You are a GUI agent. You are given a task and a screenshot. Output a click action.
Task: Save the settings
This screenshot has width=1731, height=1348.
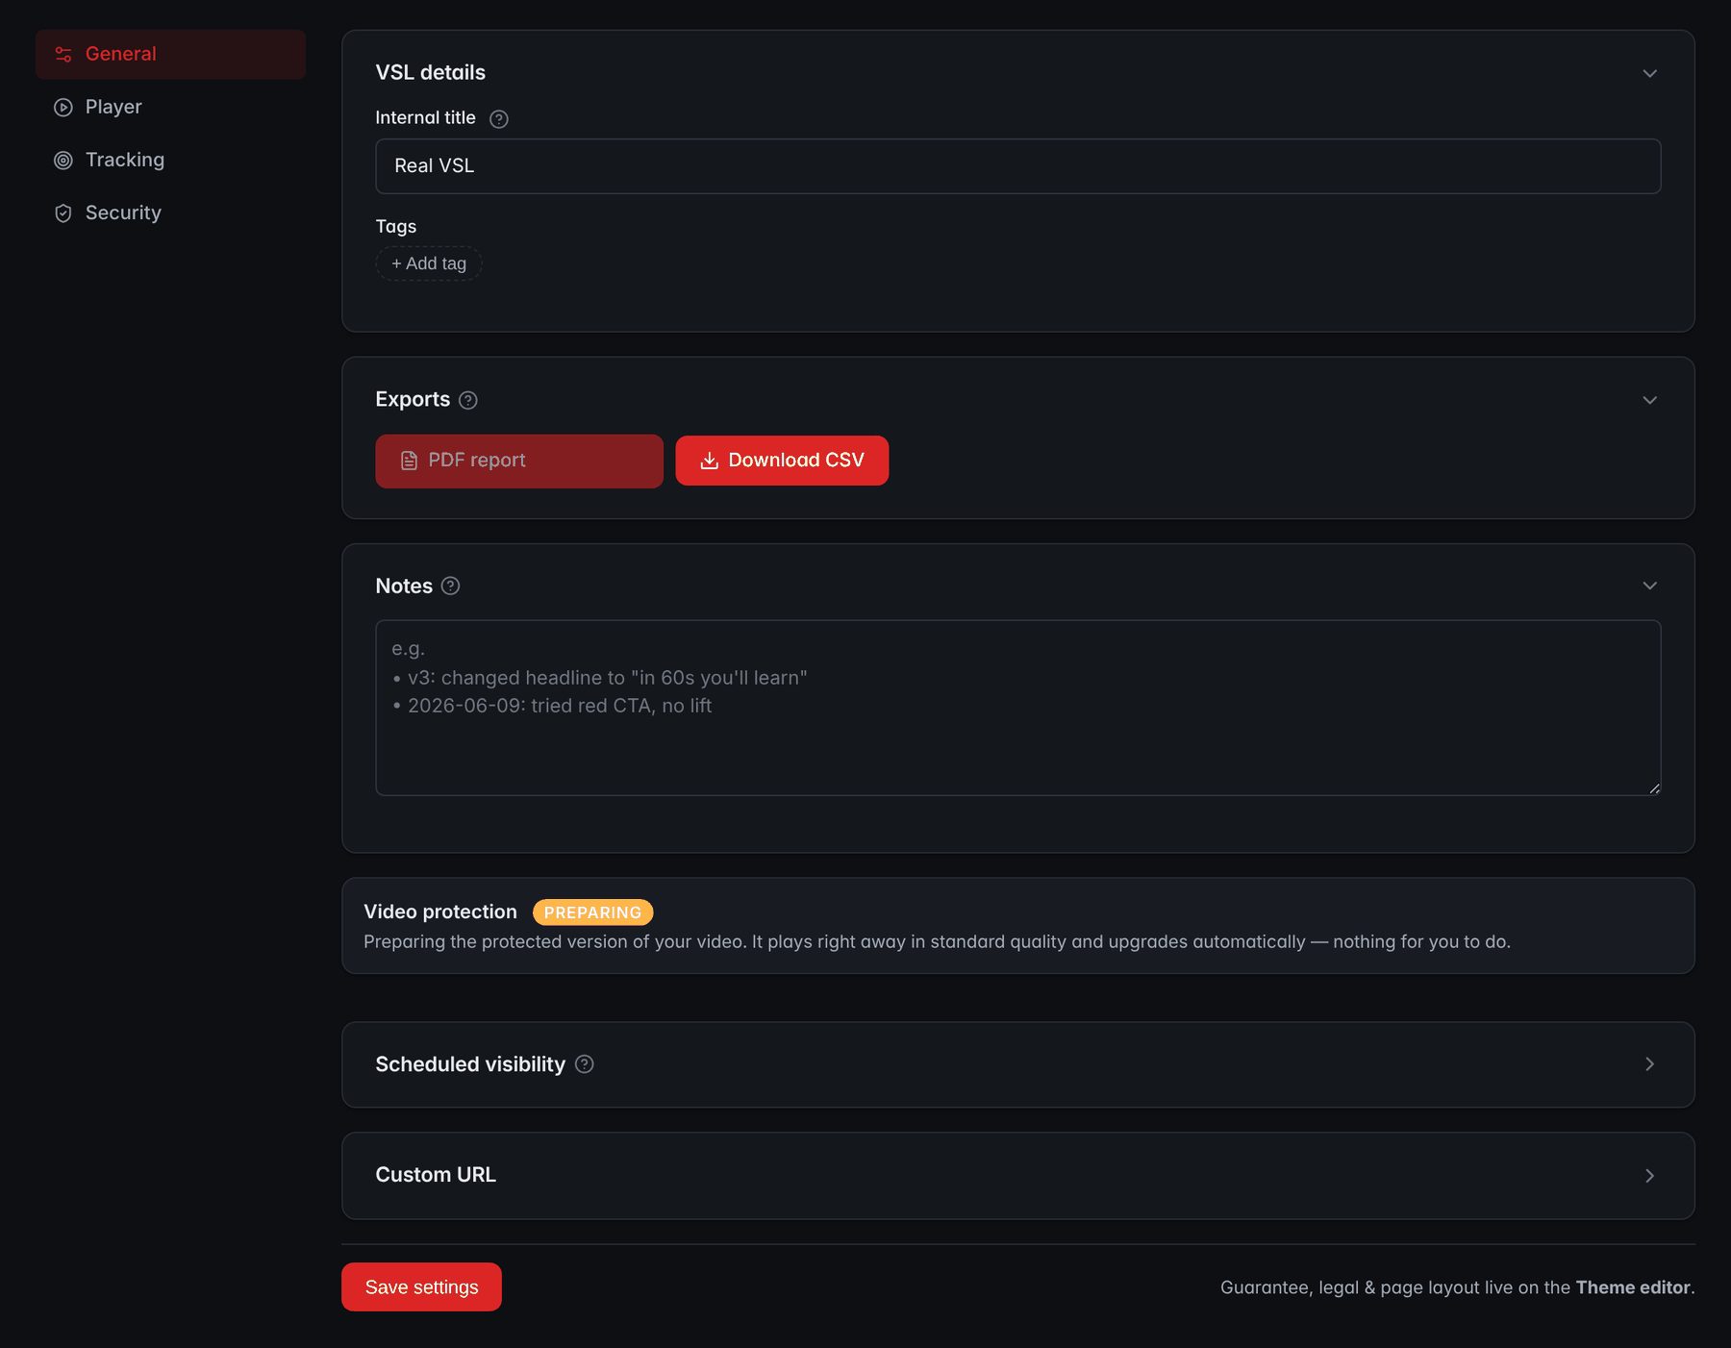pos(421,1286)
